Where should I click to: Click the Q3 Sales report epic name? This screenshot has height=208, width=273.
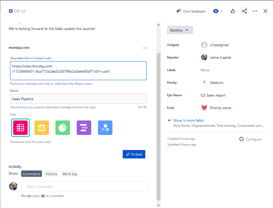click(x=213, y=95)
